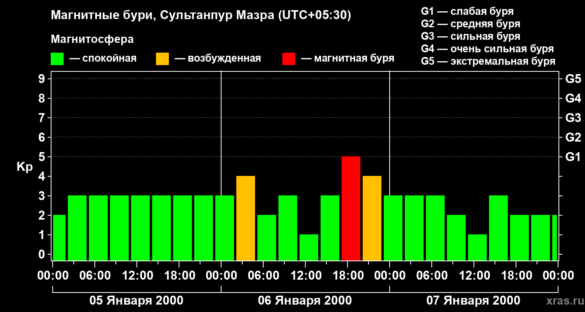
Task: Click the 'G5 — экстремальная буря' legend line
Action: [488, 61]
